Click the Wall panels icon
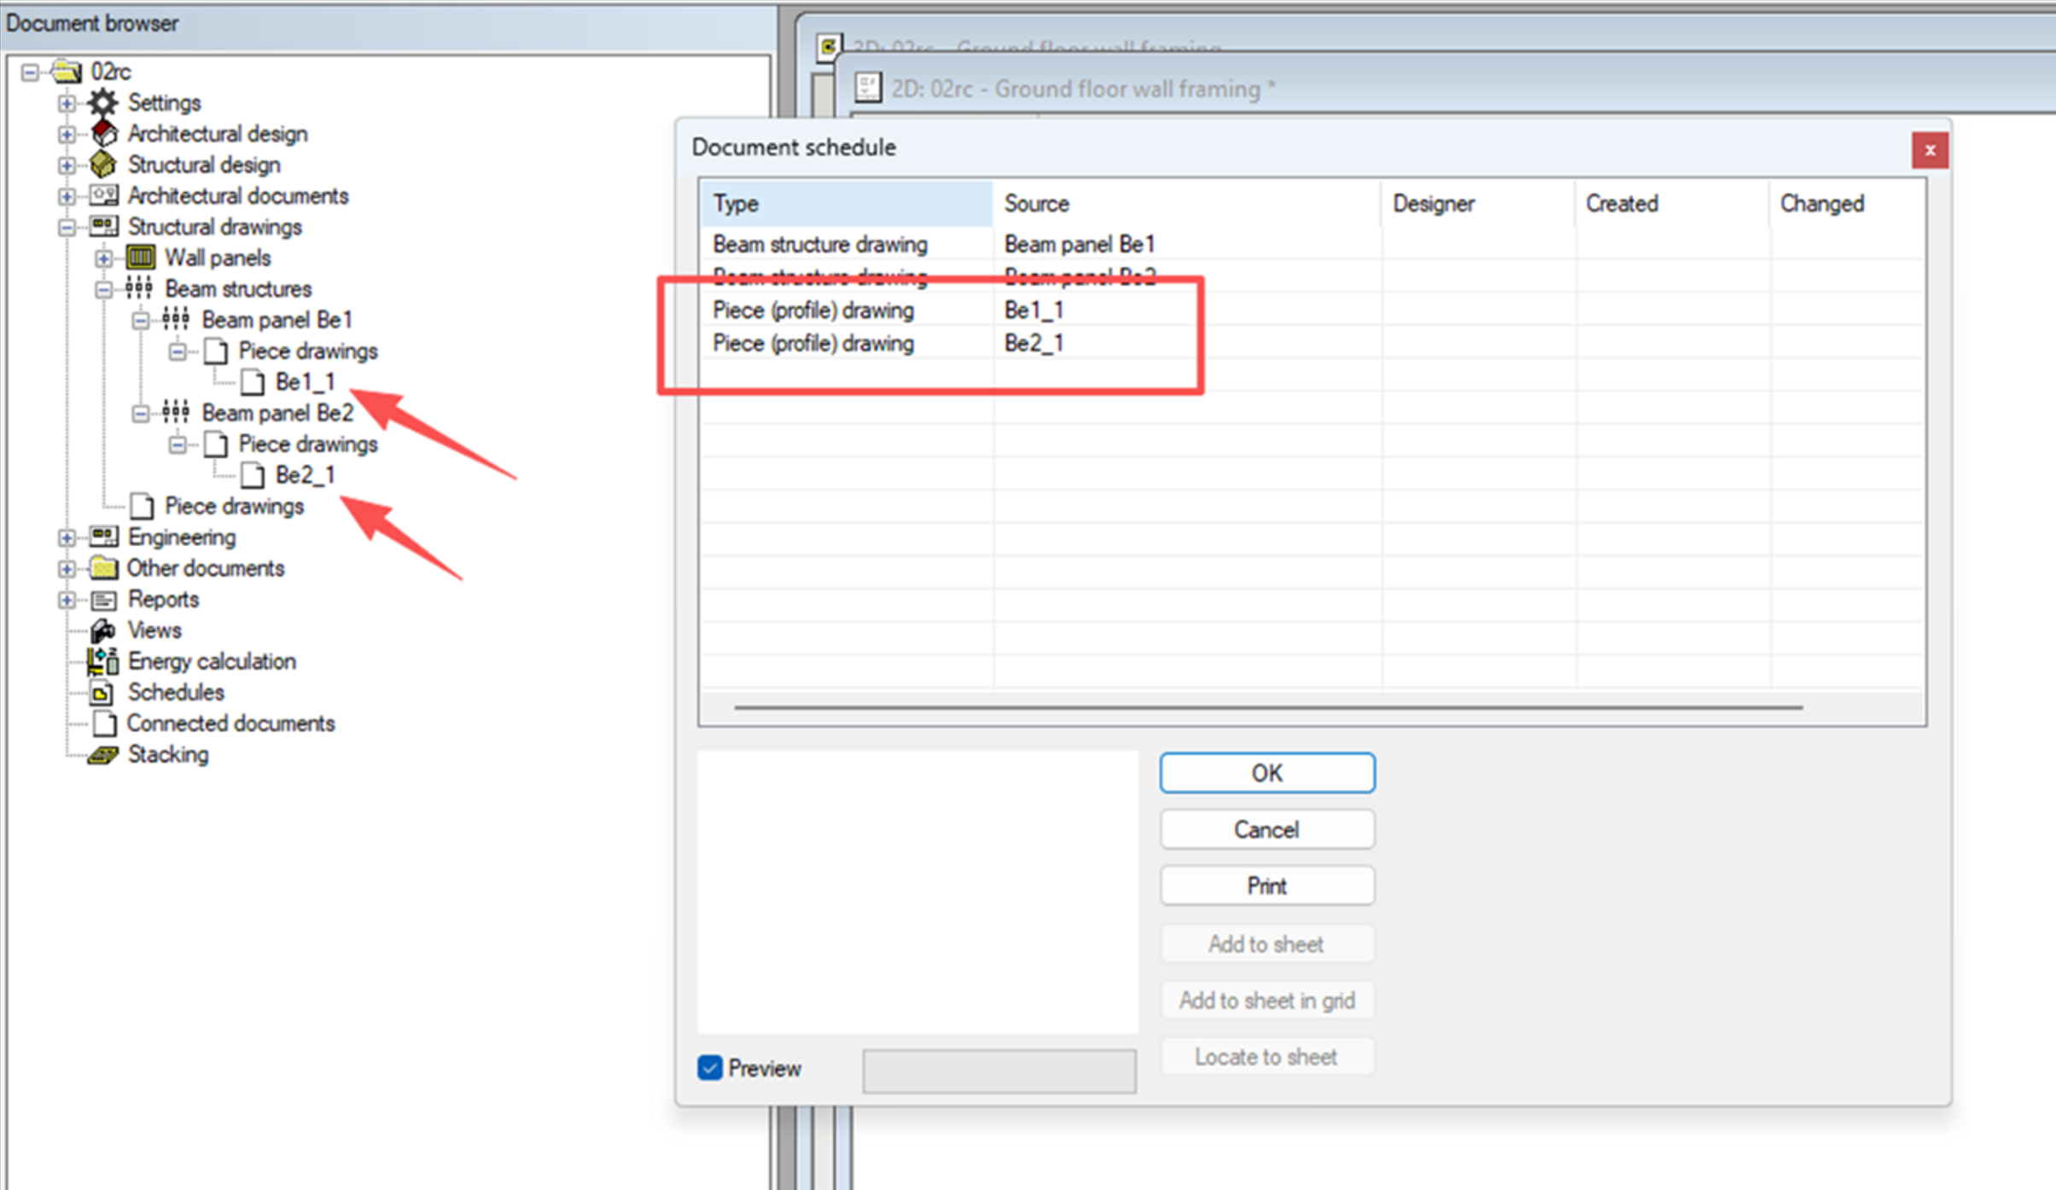 coord(141,258)
